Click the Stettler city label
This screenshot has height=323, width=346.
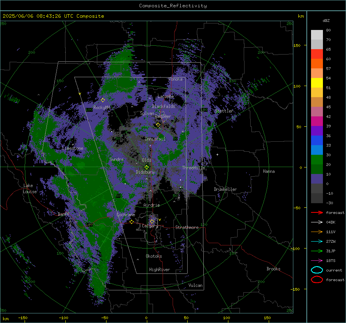pos(224,111)
